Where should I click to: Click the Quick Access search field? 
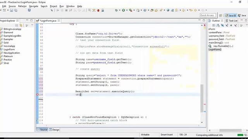point(208,15)
